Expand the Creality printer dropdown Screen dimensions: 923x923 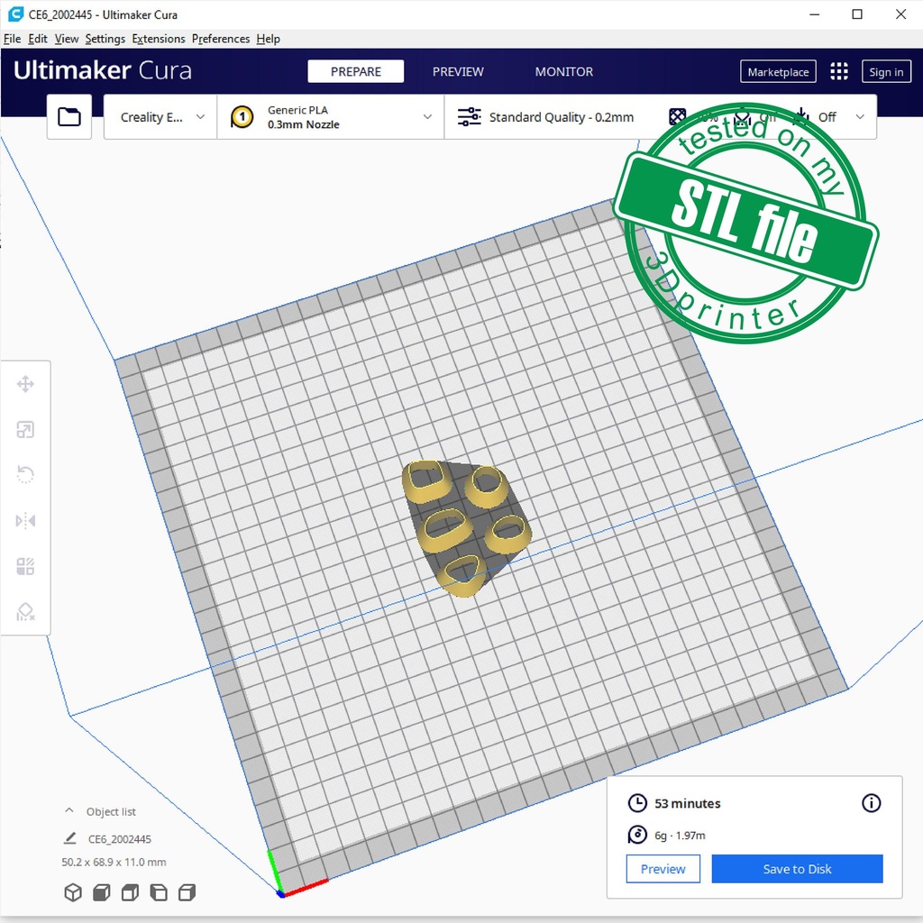click(x=161, y=117)
